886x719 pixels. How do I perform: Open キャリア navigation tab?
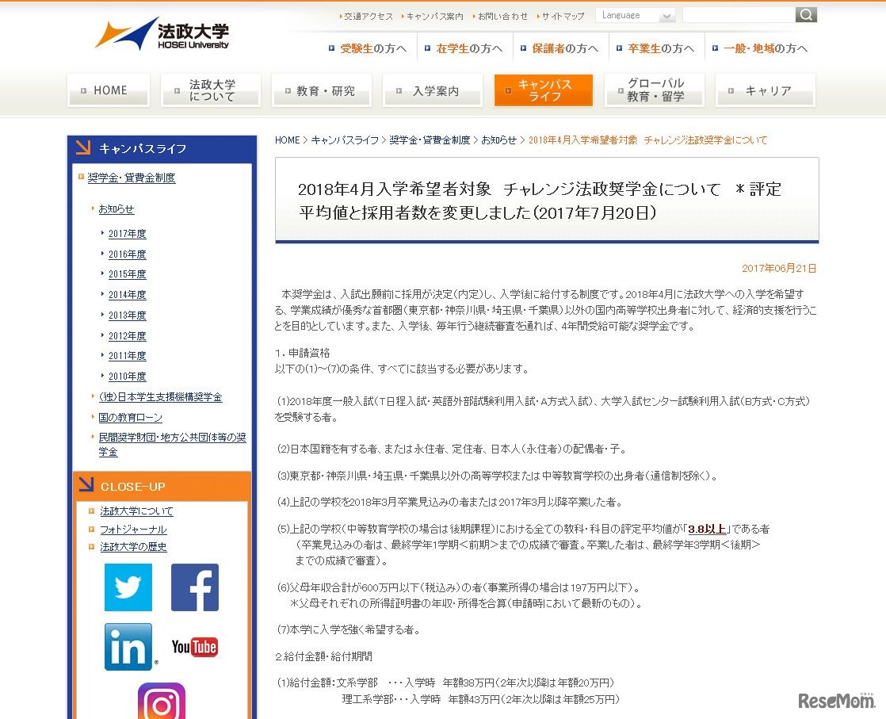[766, 90]
